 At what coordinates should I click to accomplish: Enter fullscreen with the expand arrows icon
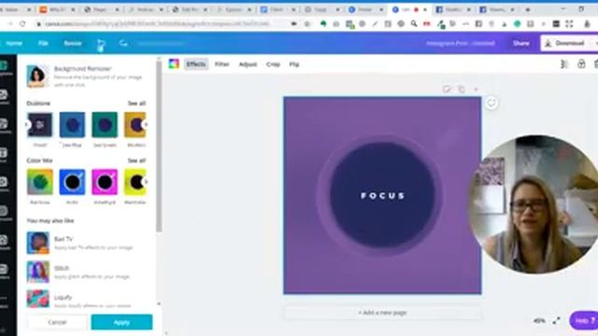pyautogui.click(x=557, y=321)
